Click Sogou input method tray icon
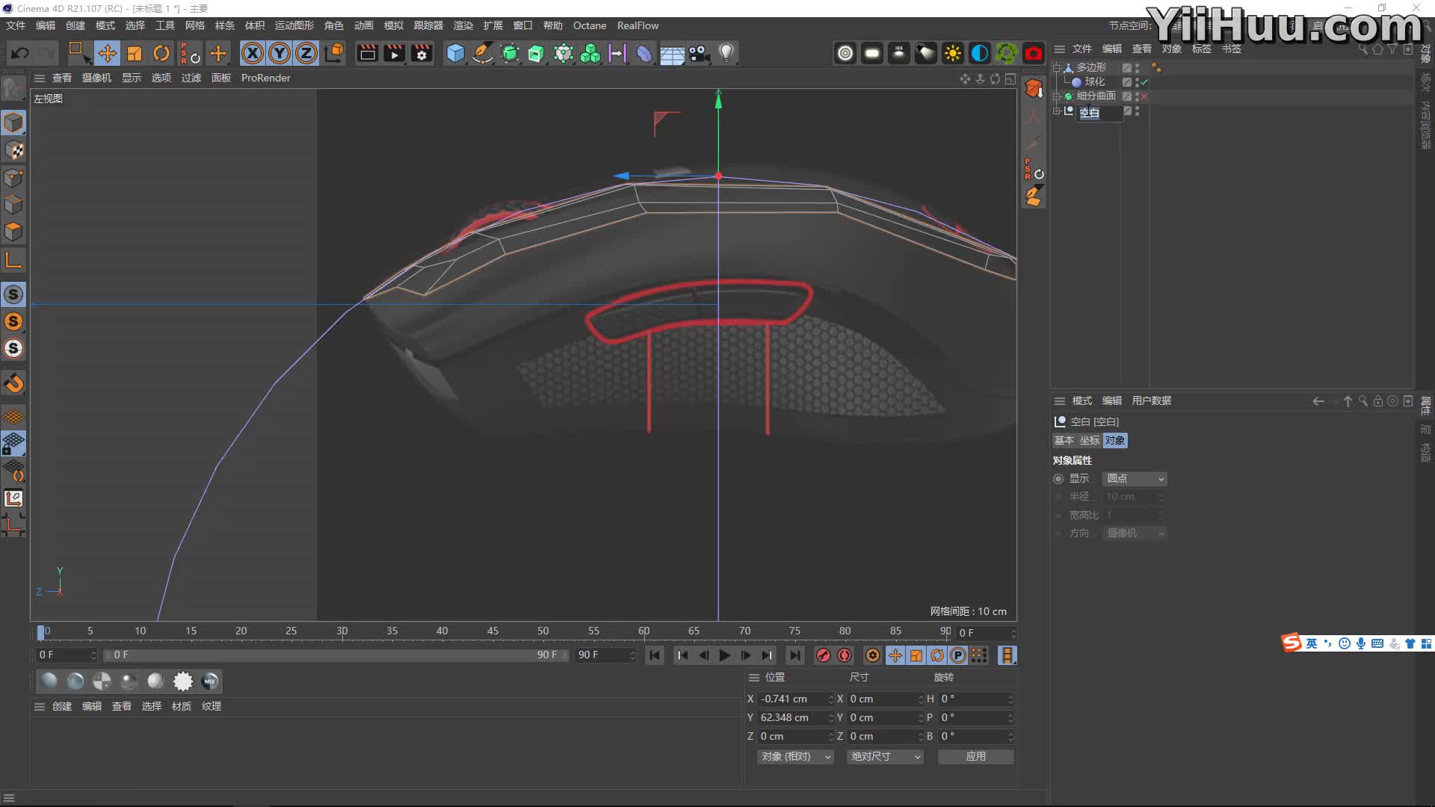Image resolution: width=1435 pixels, height=807 pixels. [x=1291, y=643]
